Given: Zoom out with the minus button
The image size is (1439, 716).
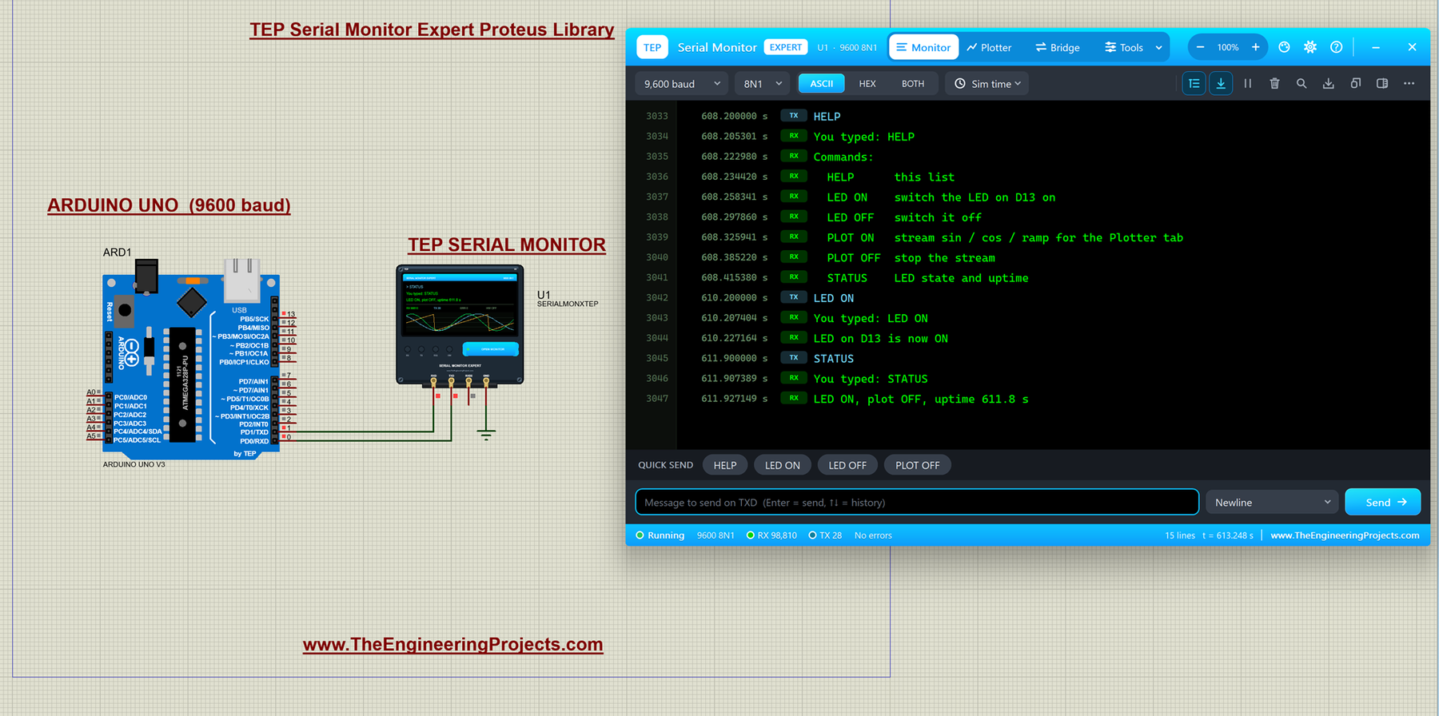Looking at the screenshot, I should click(x=1200, y=47).
